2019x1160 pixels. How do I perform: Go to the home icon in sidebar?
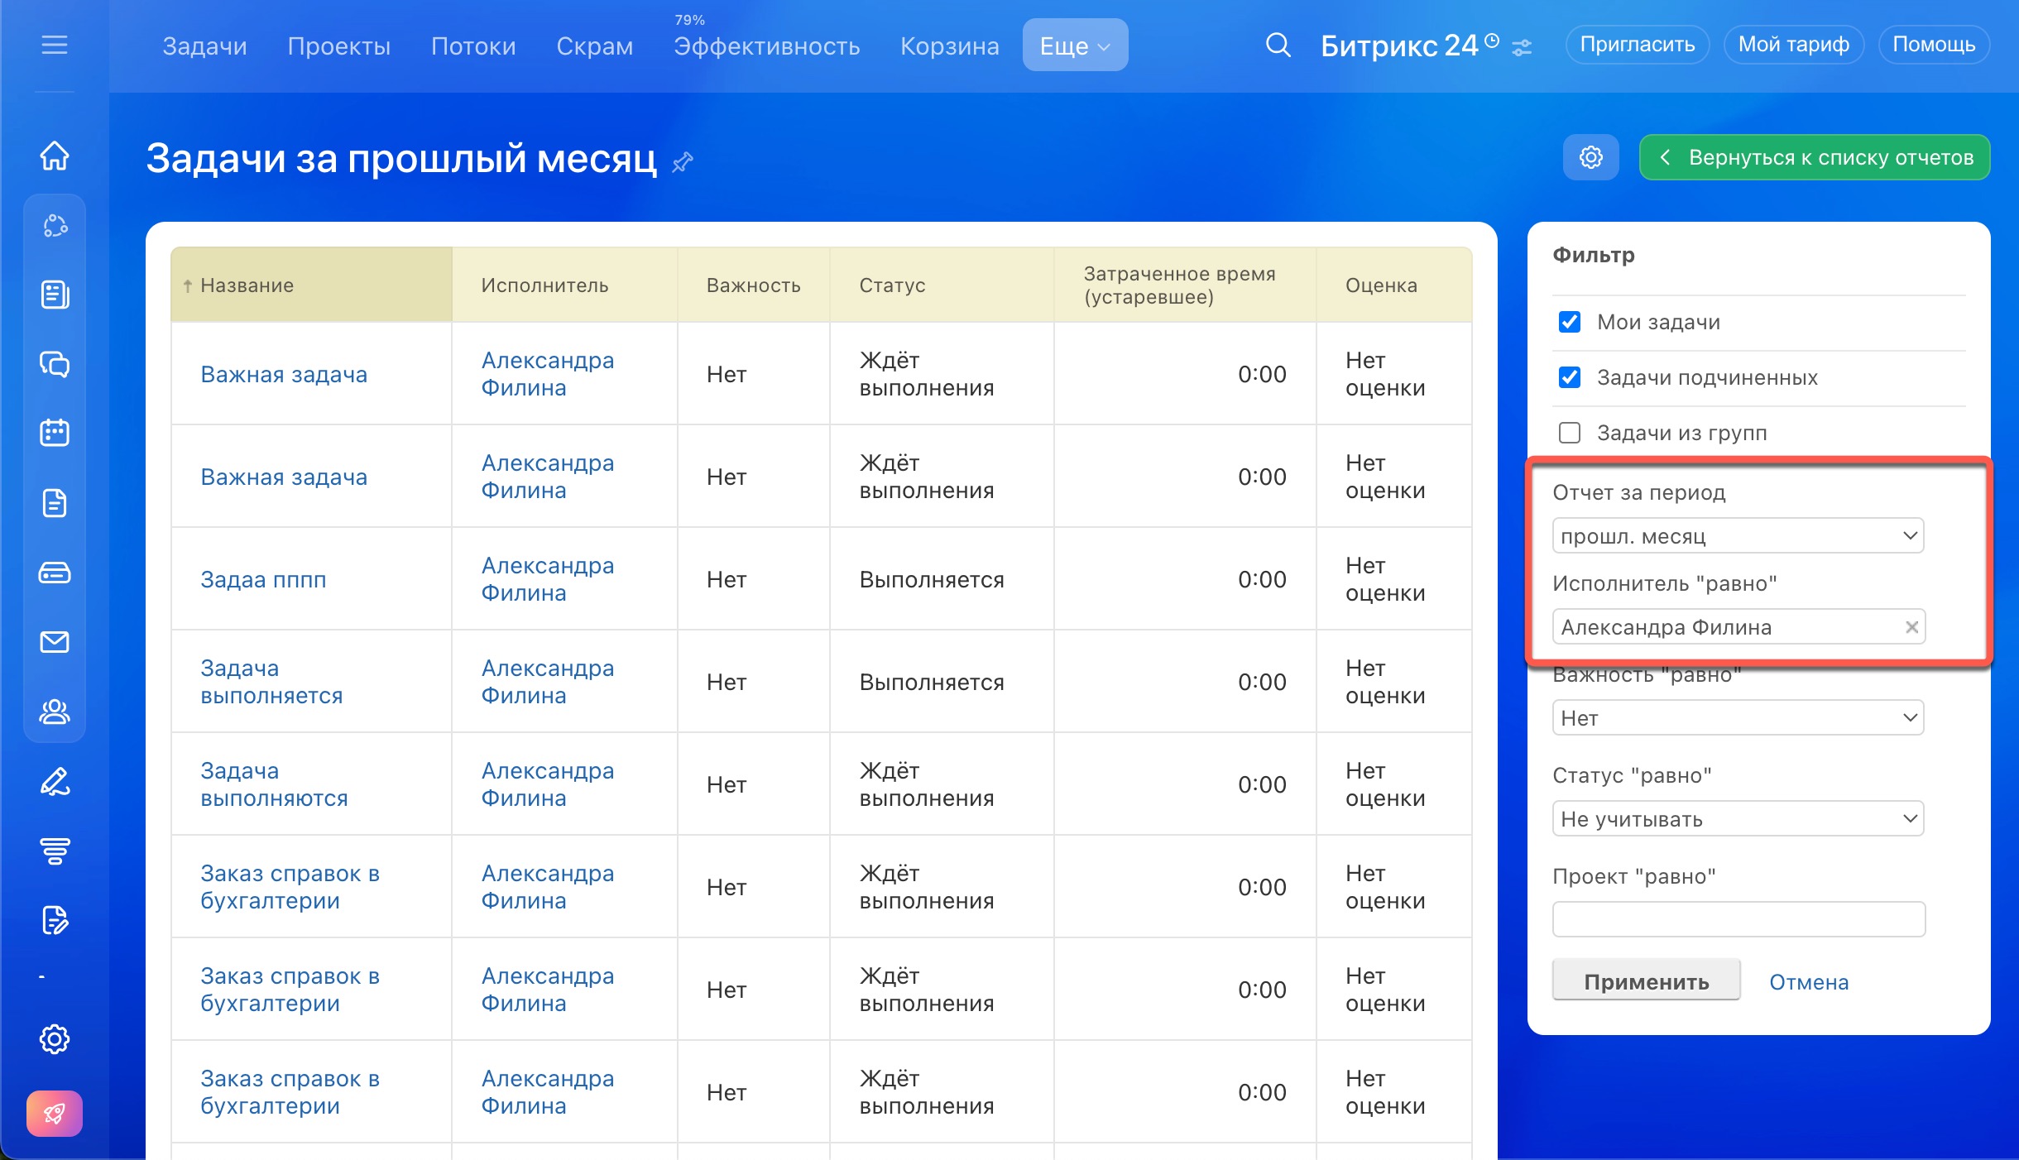click(x=55, y=156)
